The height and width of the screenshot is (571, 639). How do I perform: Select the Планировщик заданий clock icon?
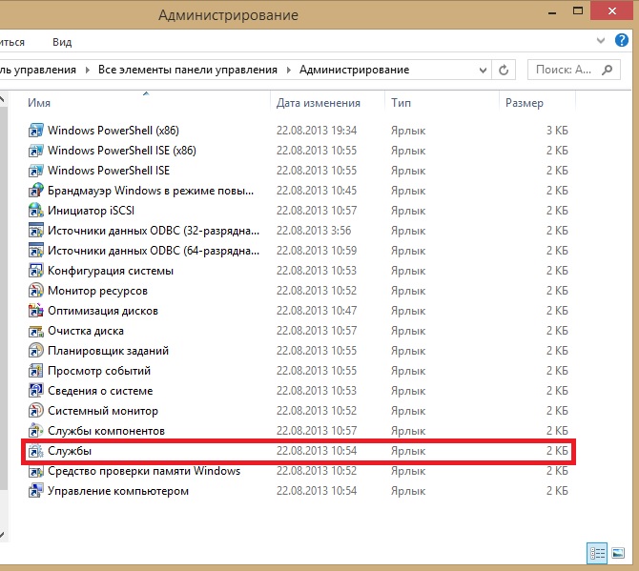tap(36, 351)
